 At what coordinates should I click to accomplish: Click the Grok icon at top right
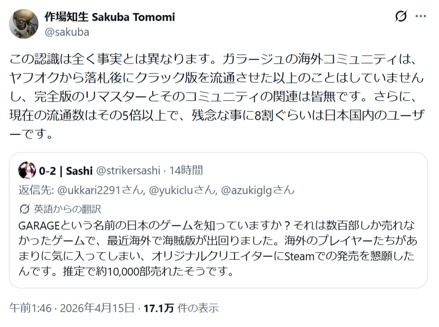pyautogui.click(x=401, y=16)
